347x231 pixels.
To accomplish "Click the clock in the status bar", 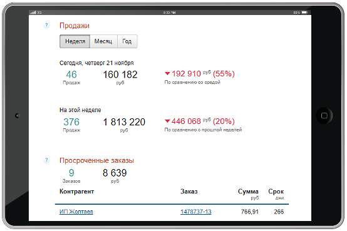I will pyautogui.click(x=169, y=13).
